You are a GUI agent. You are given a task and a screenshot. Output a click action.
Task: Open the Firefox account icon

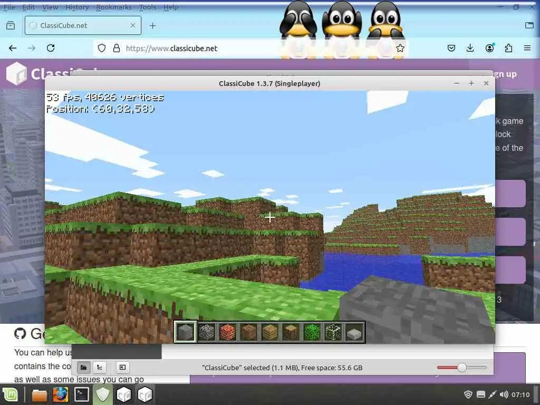click(489, 48)
